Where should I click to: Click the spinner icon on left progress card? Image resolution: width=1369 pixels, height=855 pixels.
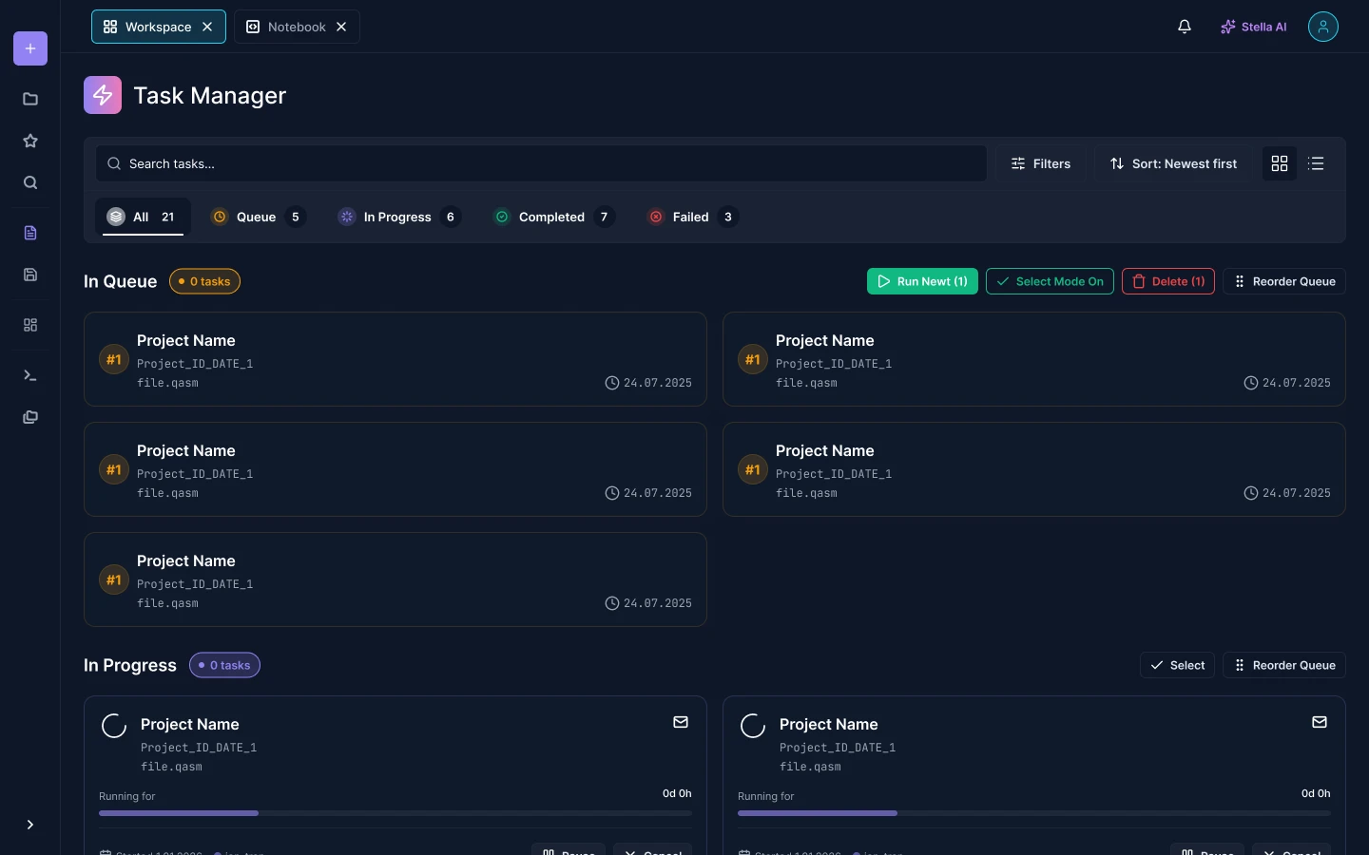tap(114, 726)
